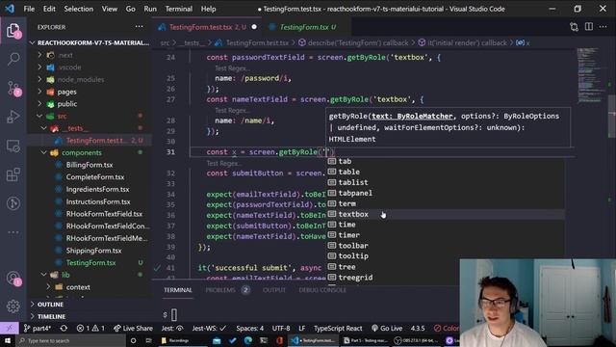Open the Source Control view

(13, 88)
